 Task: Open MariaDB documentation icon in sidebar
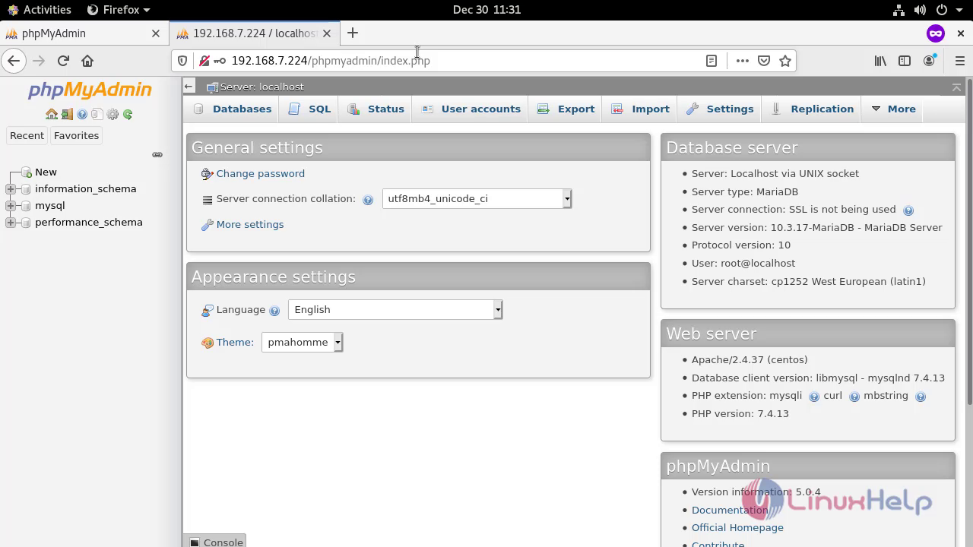tap(97, 114)
